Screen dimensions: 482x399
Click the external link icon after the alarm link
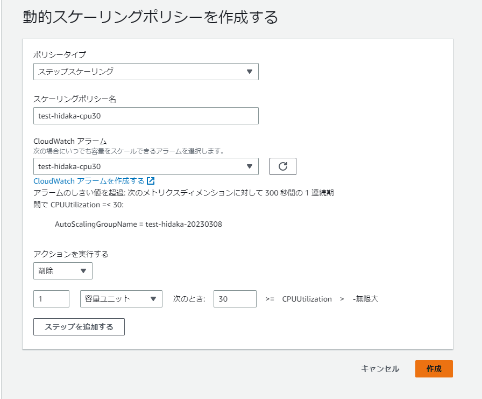tap(151, 181)
